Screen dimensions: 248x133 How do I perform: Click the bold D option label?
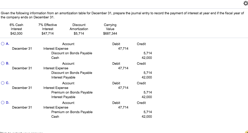7,102
